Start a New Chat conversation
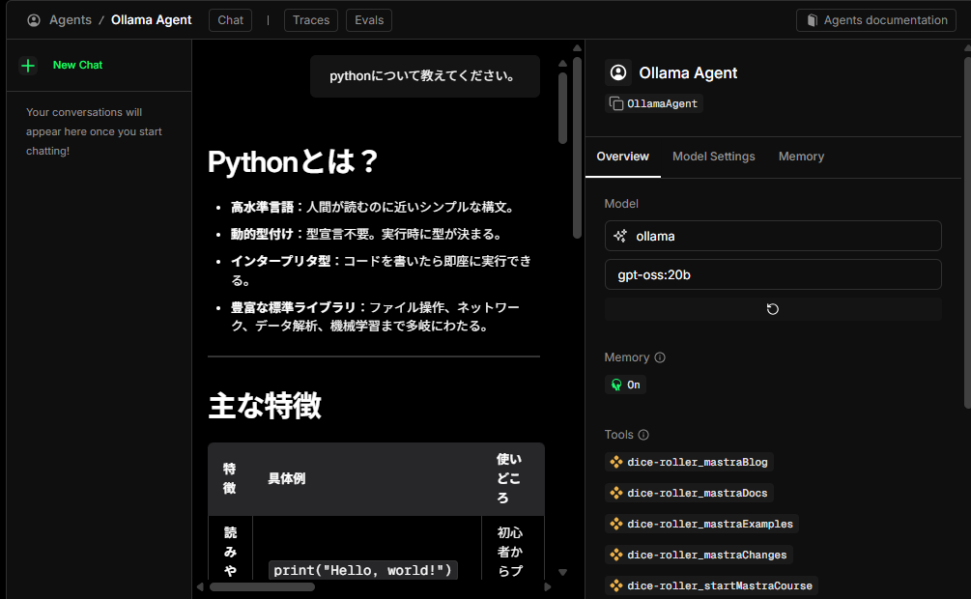The width and height of the screenshot is (971, 599). point(77,65)
